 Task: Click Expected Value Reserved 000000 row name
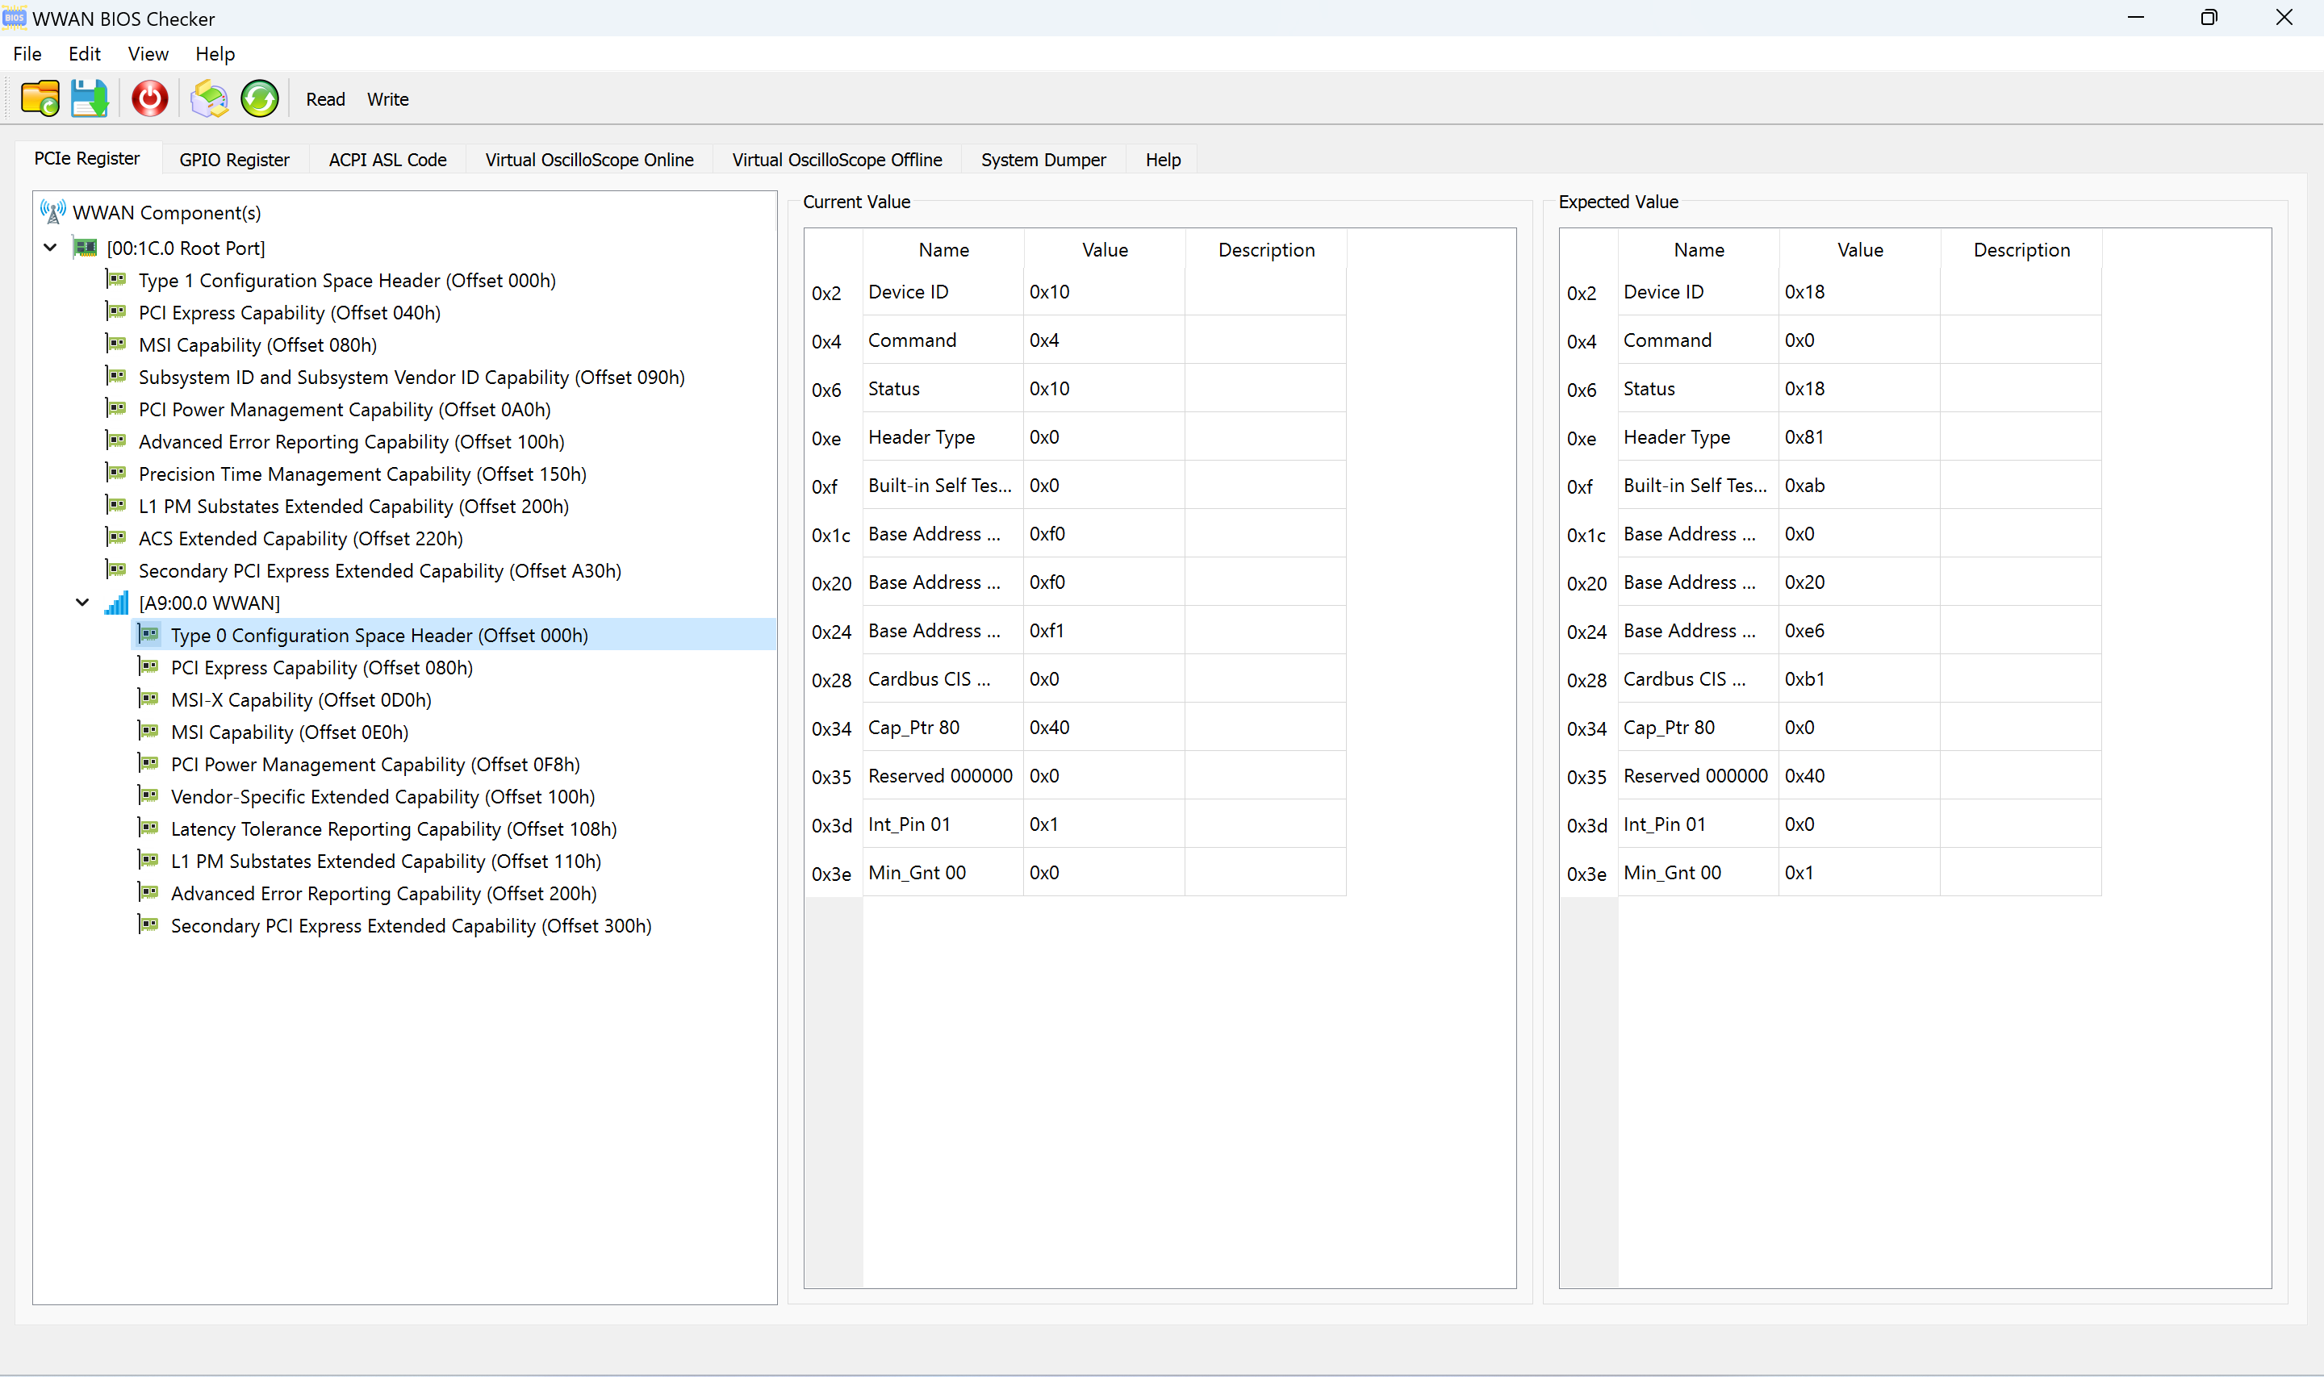[x=1699, y=776]
